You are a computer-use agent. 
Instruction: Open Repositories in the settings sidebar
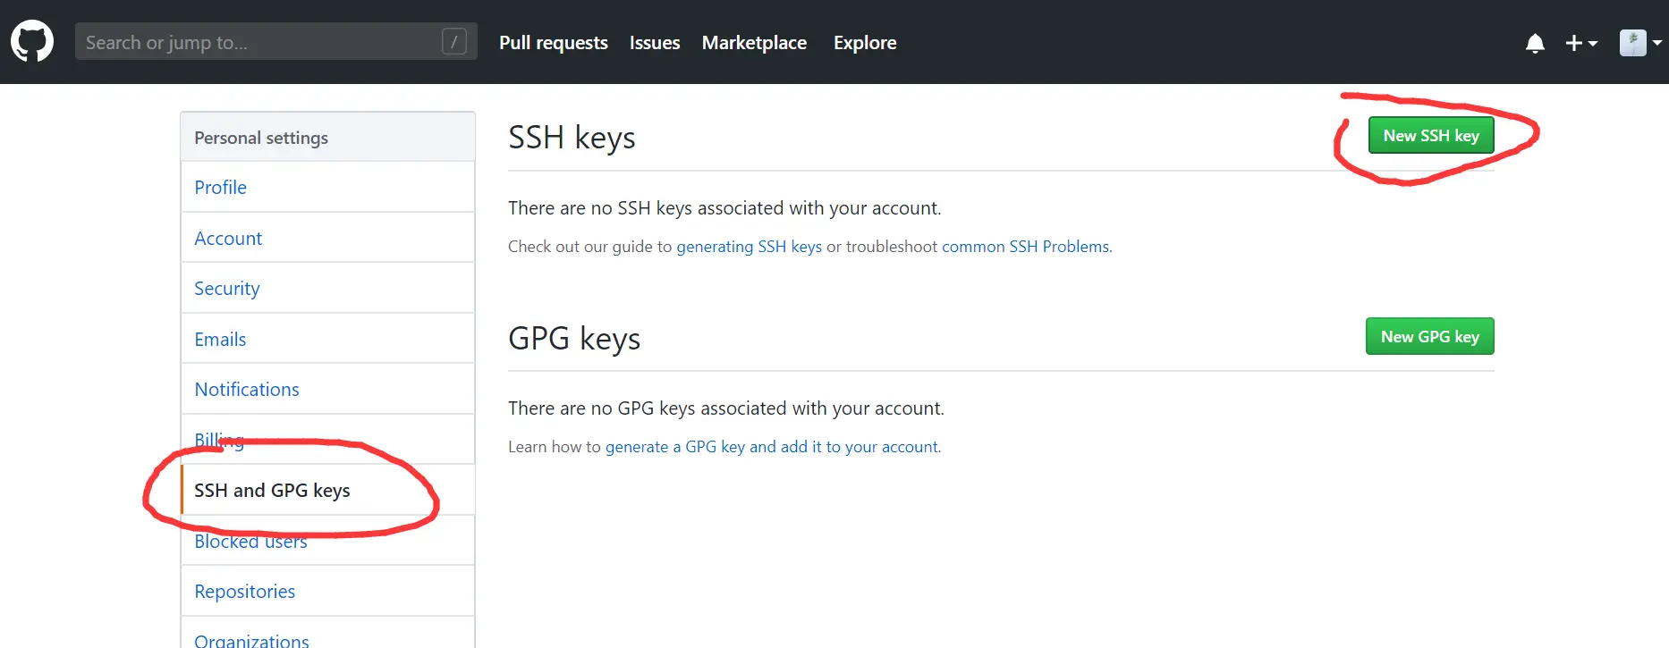tap(244, 592)
